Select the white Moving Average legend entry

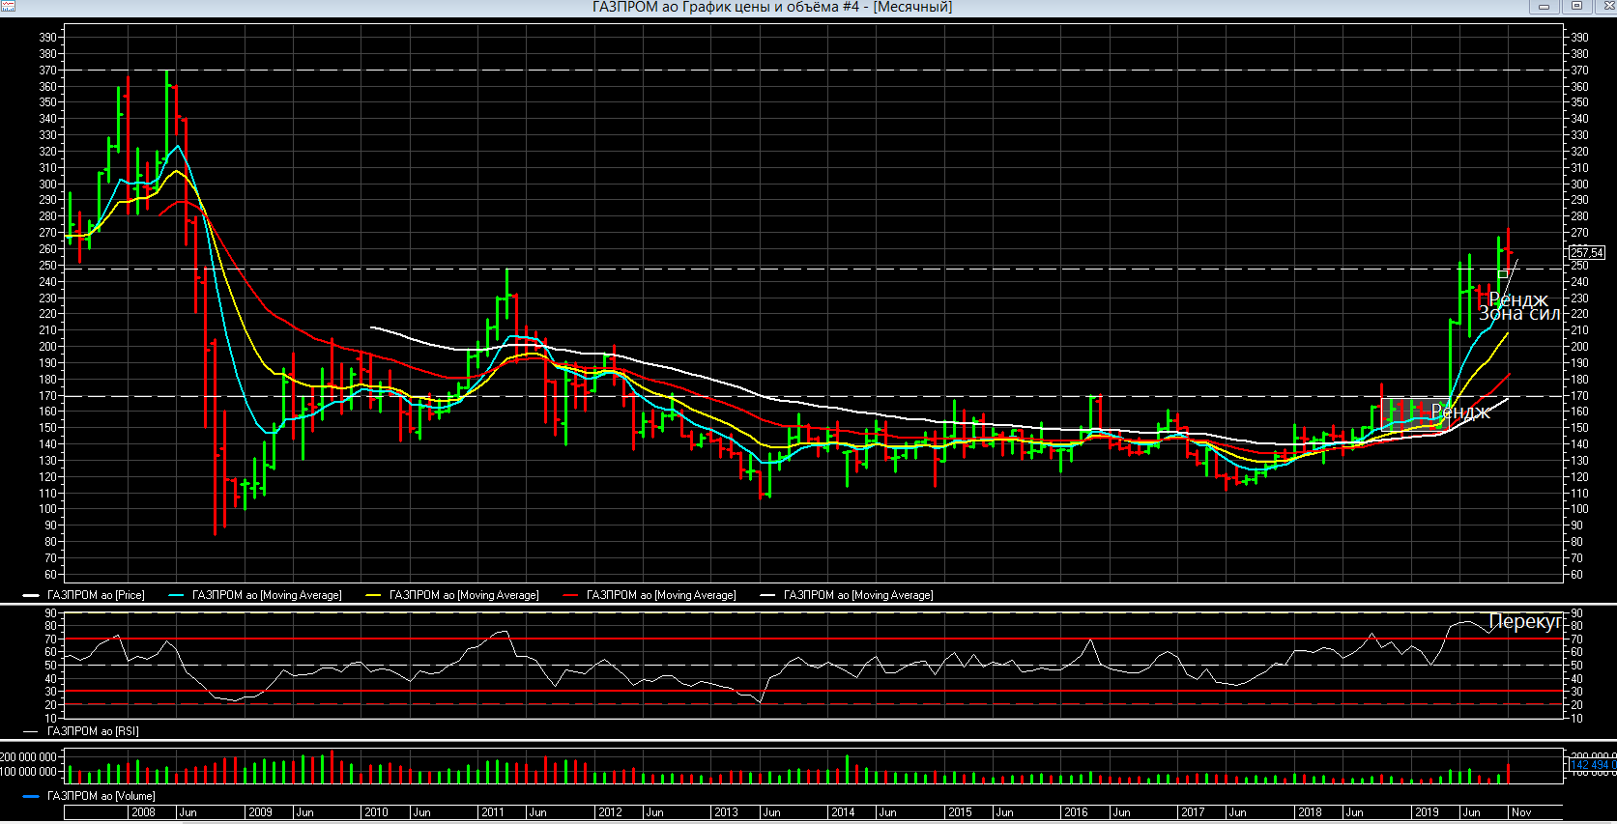click(x=847, y=595)
